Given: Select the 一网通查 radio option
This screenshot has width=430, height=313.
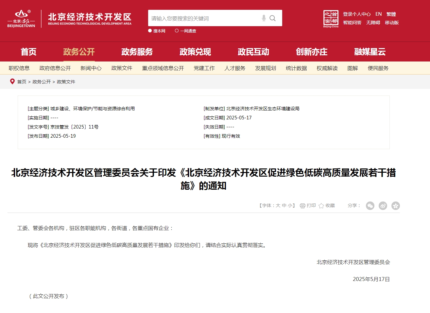Looking at the screenshot, I should coord(177,31).
